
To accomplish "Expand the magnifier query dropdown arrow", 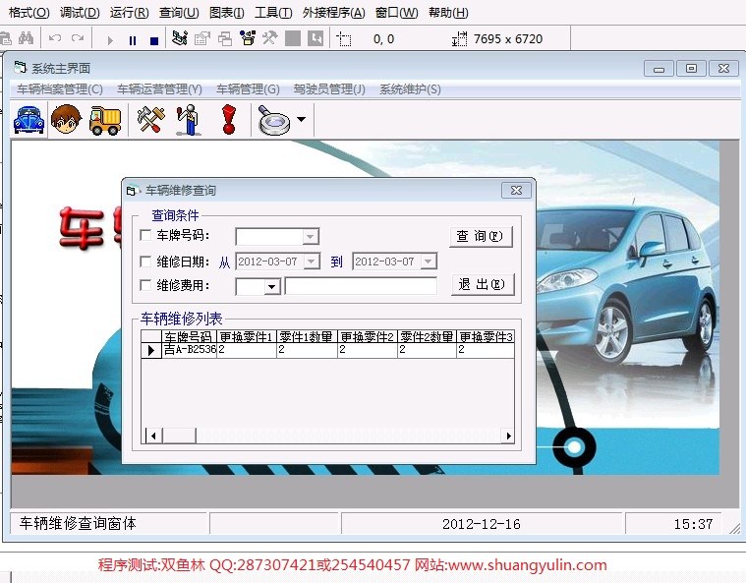I will [301, 120].
